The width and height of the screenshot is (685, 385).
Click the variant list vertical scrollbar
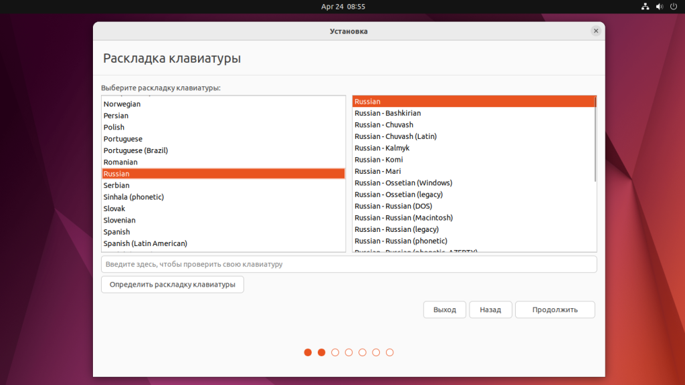click(595, 140)
